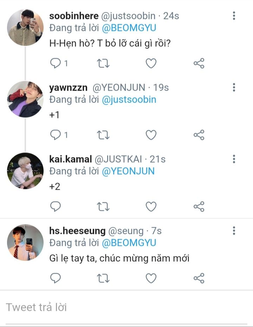The image size is (253, 327).
Task: Like the tweet by soobinhere
Action: point(151,63)
